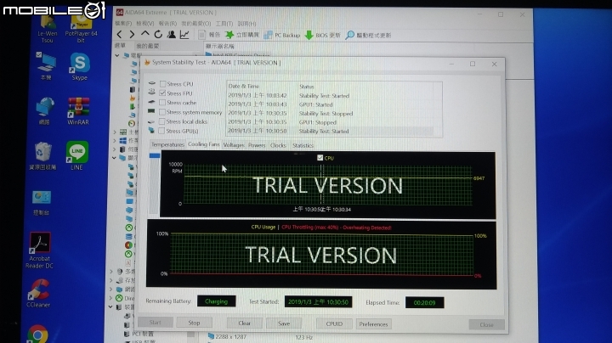Click the Clear button

point(244,323)
